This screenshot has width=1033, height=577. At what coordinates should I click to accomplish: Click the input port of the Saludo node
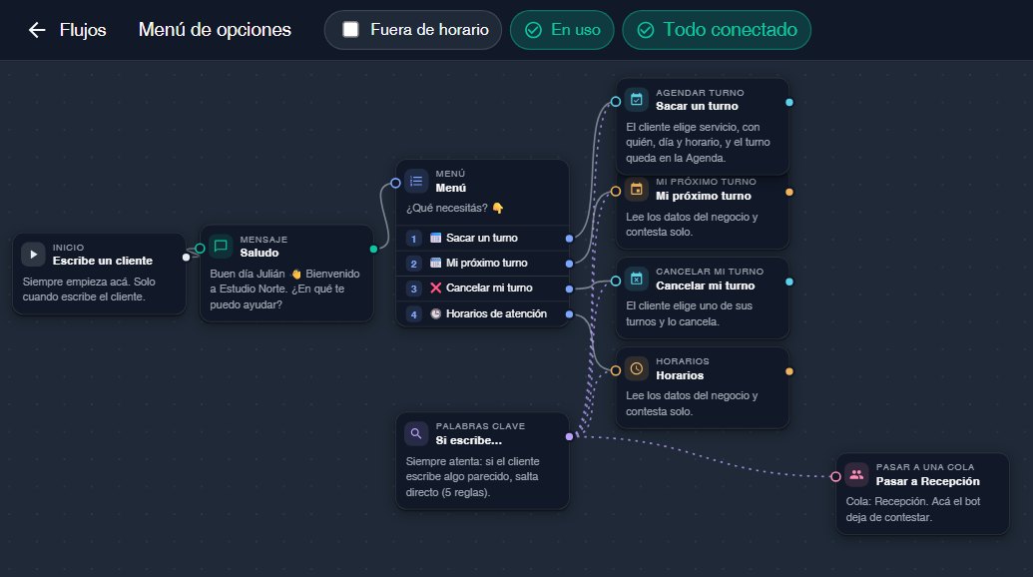coord(201,249)
